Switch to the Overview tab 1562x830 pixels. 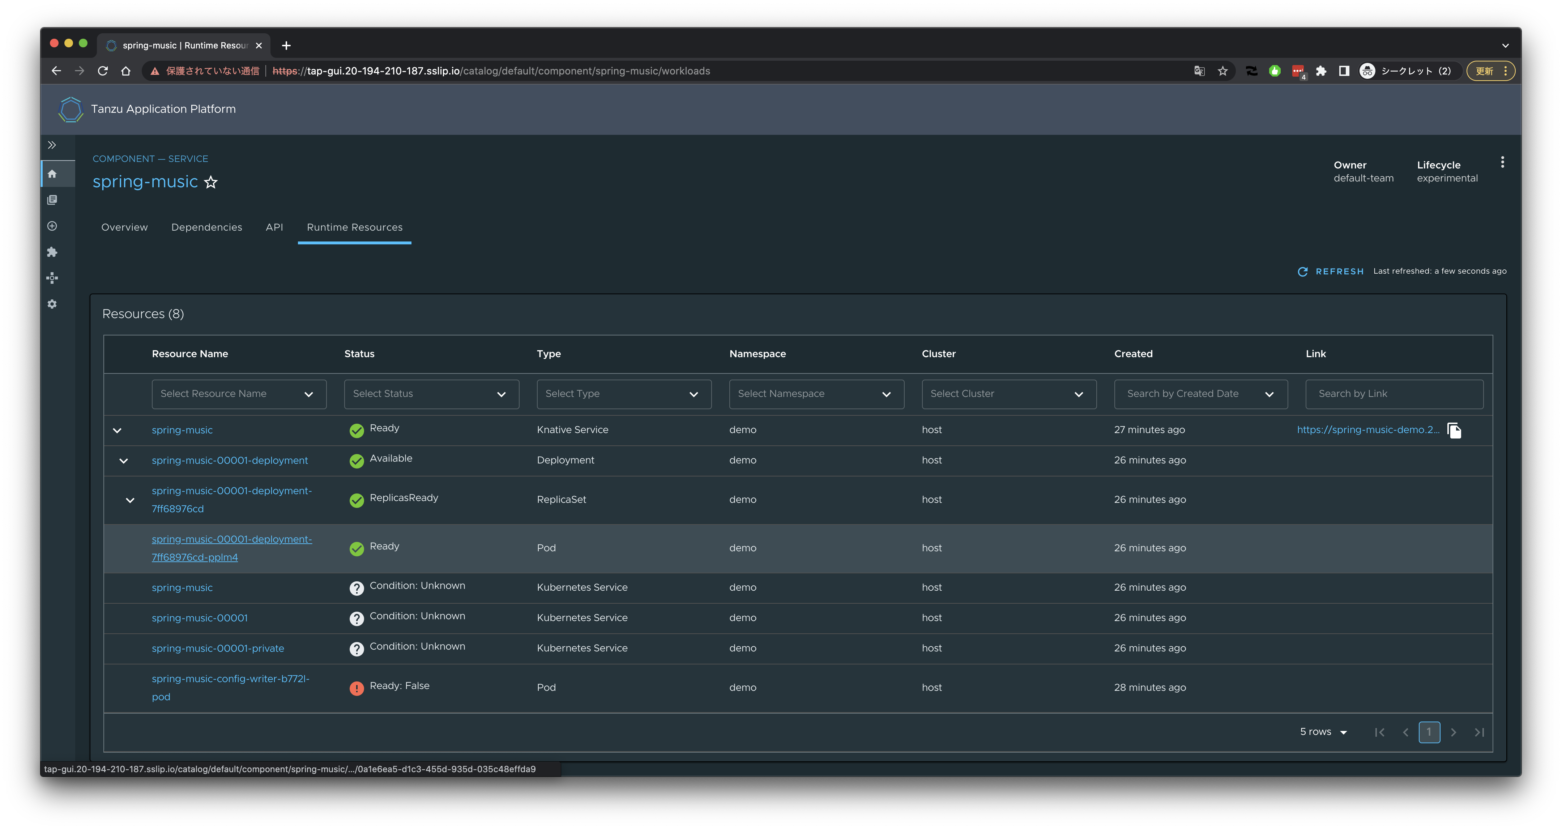tap(124, 227)
